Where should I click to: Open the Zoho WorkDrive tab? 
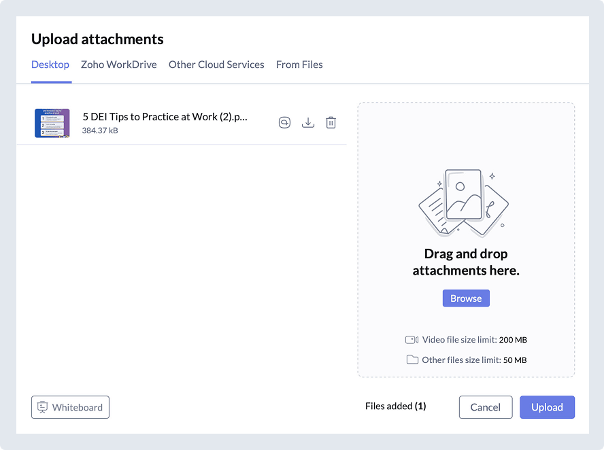119,65
